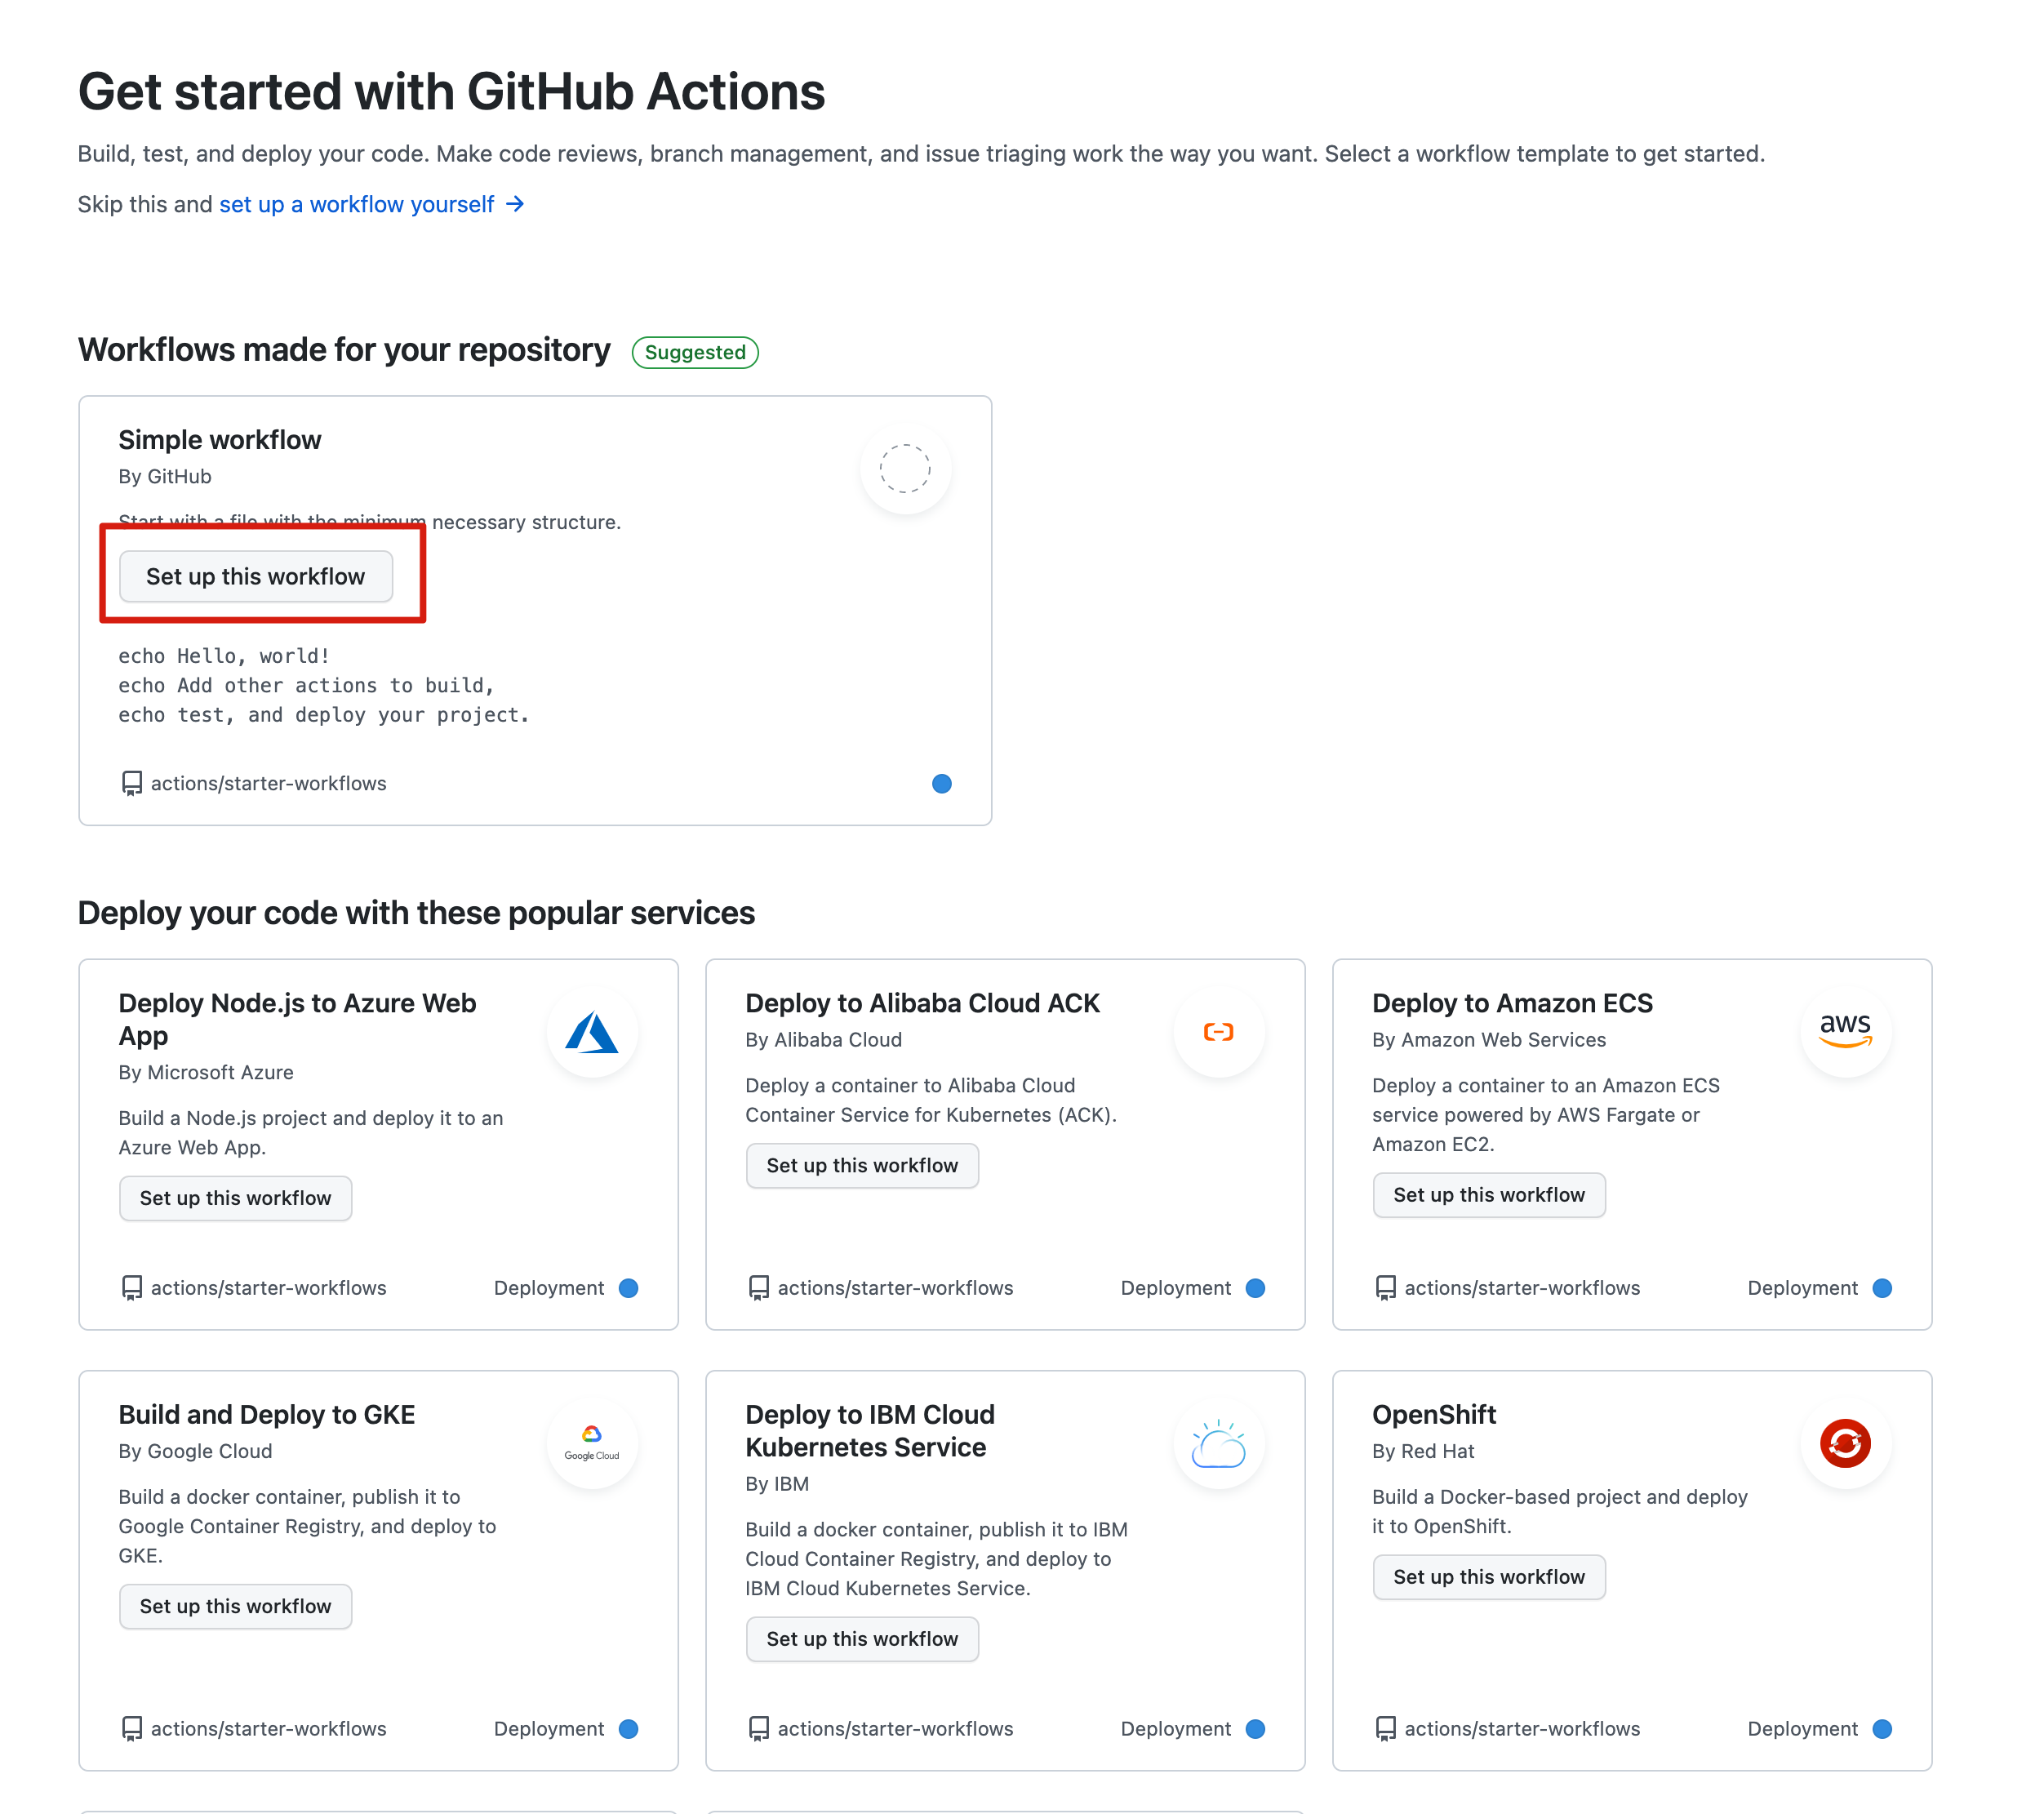This screenshot has height=1814, width=2044.
Task: Click the Google Cloud logo icon
Action: coord(592,1442)
